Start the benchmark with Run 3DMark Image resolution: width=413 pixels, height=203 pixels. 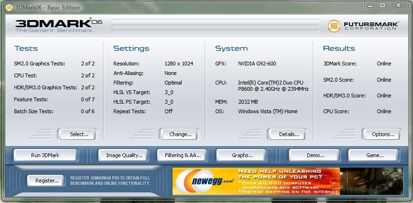(x=45, y=155)
